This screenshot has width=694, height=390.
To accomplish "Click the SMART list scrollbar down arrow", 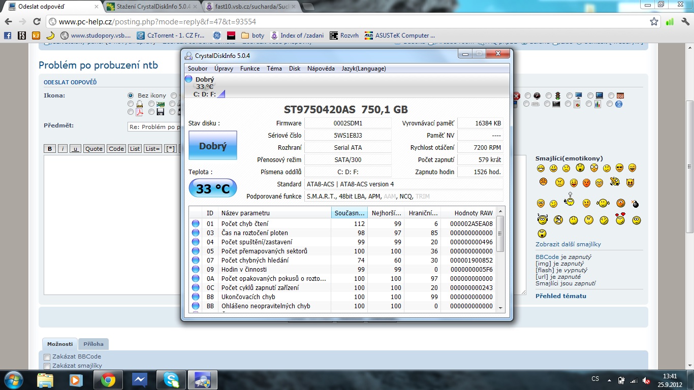I will tap(500, 307).
